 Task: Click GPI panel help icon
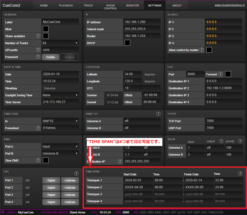[x=76, y=174]
